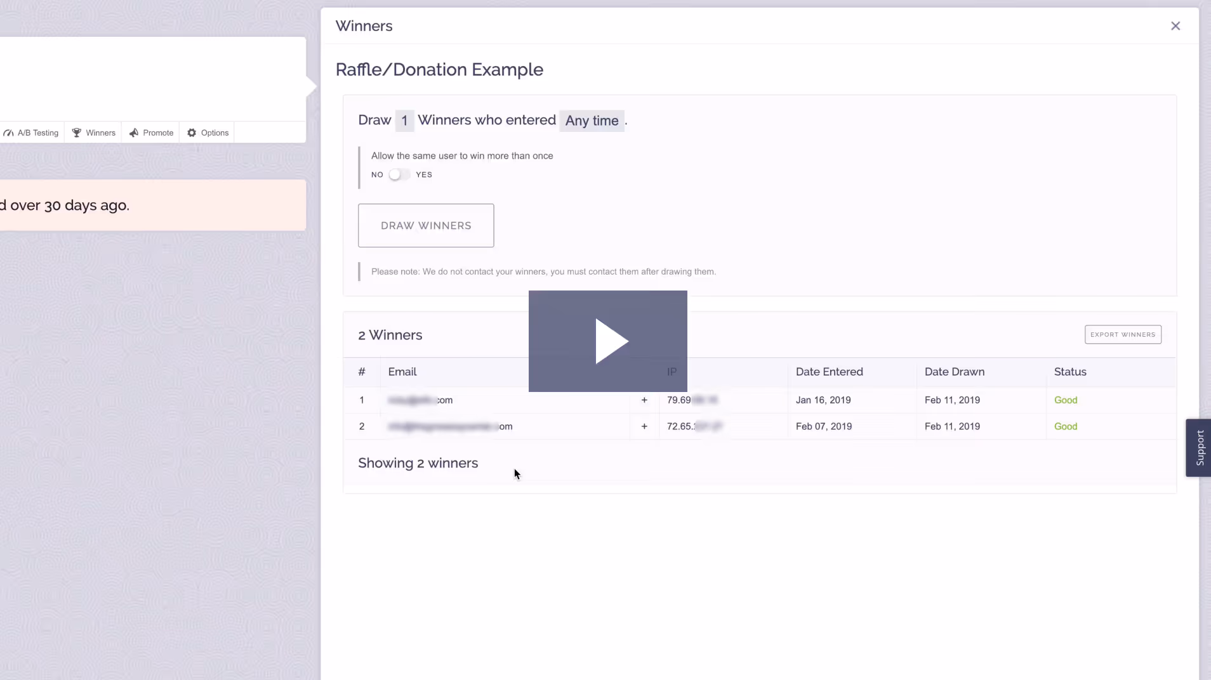Change the number of winners to draw
Screen dimensions: 1211x680
[x=404, y=121]
